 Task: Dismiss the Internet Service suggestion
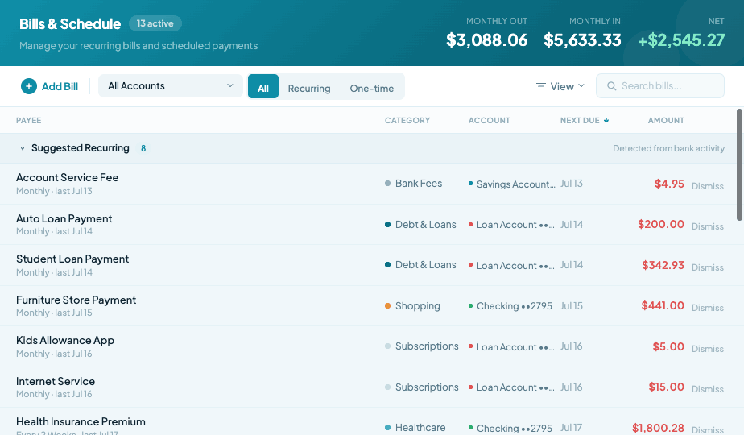coord(708,389)
